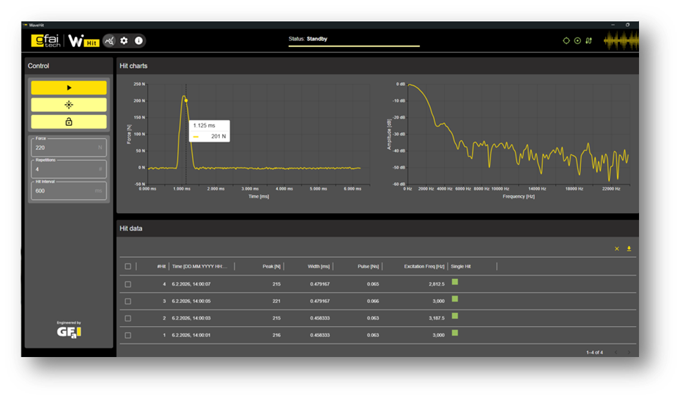Click the Status Standby label

pyautogui.click(x=308, y=39)
